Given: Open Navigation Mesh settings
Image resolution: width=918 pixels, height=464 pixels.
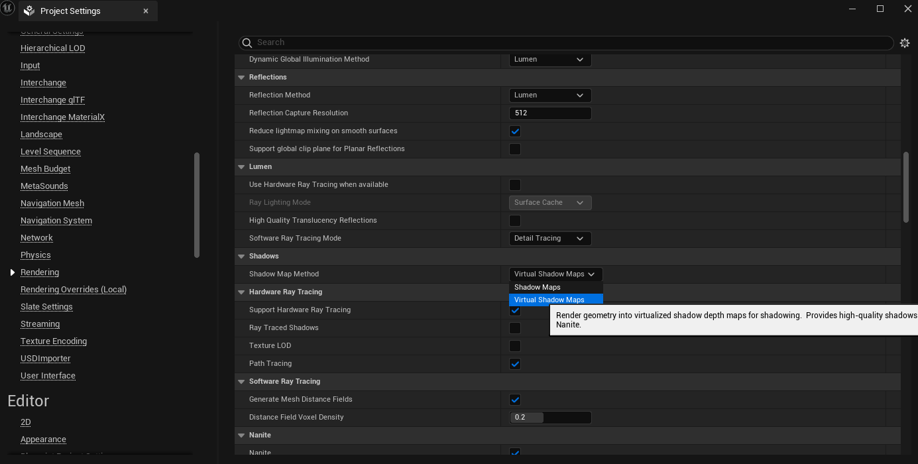Looking at the screenshot, I should [52, 203].
